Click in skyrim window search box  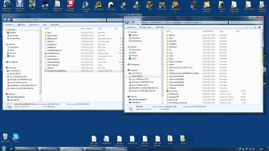245,22
